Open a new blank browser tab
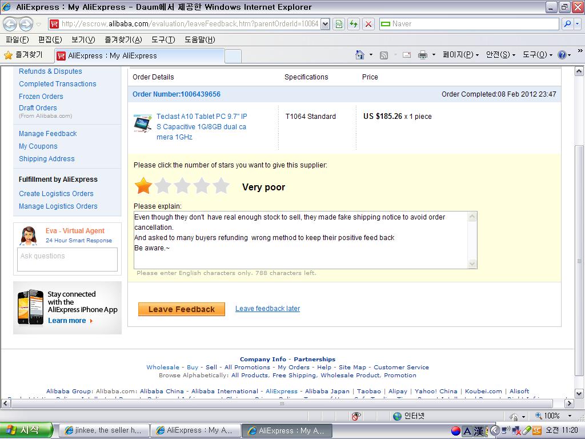The height and width of the screenshot is (439, 585). (233, 57)
